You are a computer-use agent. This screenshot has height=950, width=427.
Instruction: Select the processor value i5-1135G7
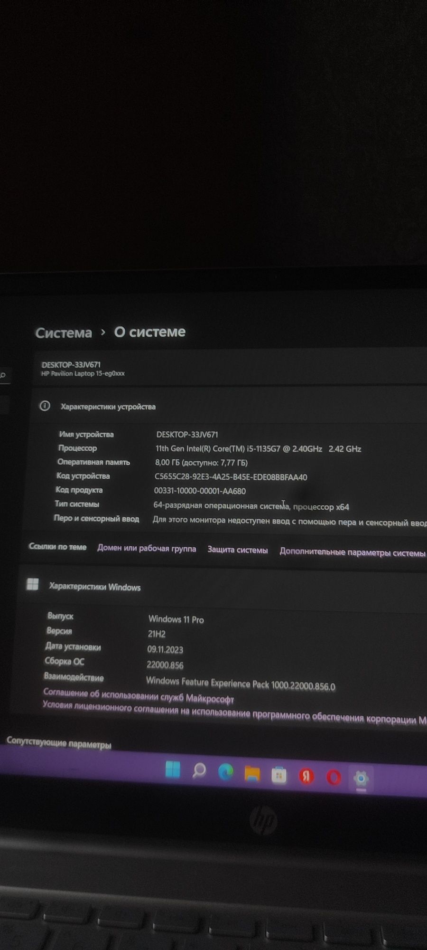(258, 449)
